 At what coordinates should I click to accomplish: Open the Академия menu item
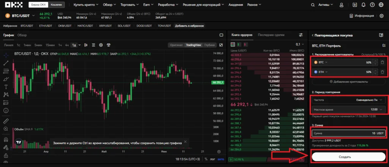click(236, 5)
